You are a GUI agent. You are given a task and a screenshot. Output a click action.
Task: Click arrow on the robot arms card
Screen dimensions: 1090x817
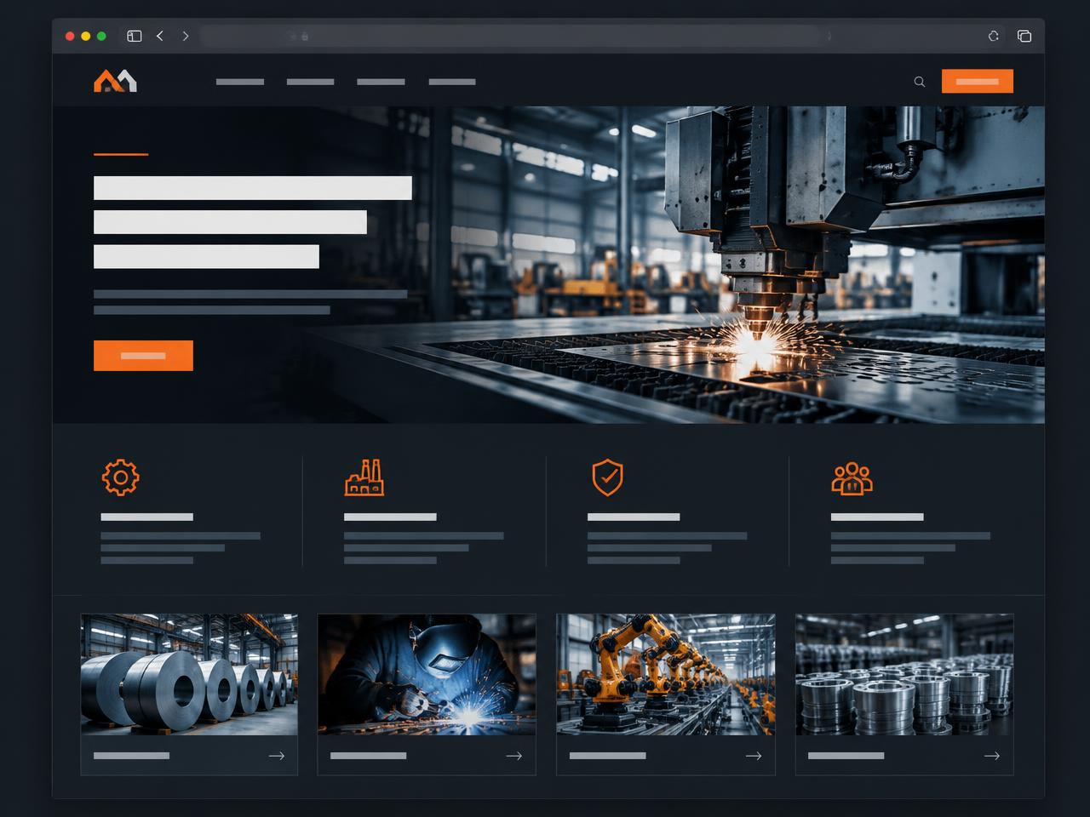754,756
